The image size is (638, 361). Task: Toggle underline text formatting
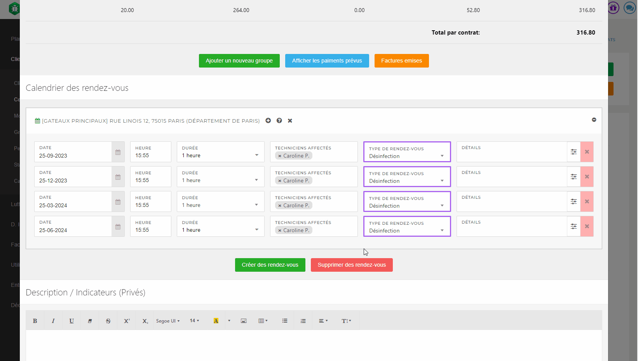coord(71,321)
